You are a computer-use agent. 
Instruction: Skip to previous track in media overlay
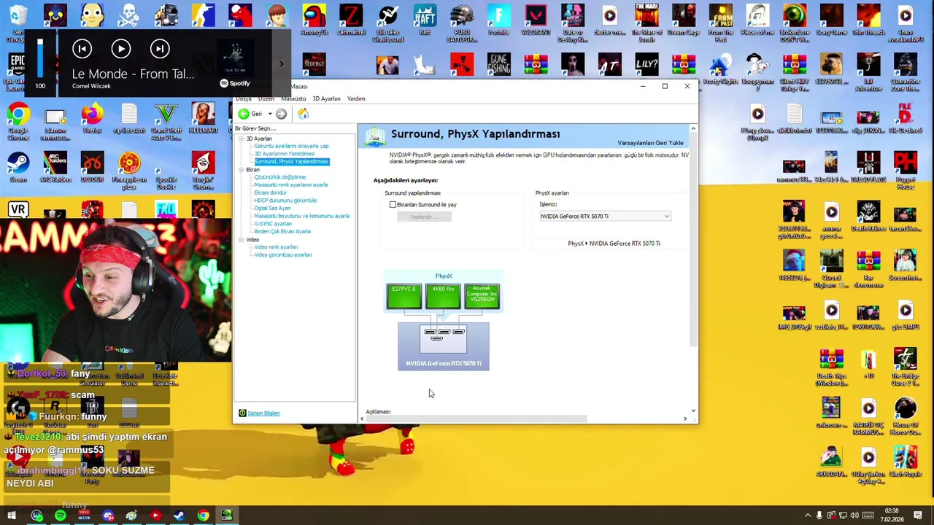coord(82,49)
